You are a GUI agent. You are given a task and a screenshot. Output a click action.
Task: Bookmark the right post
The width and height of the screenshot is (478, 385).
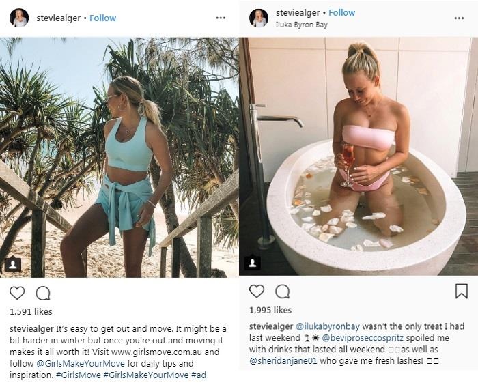coord(462,291)
